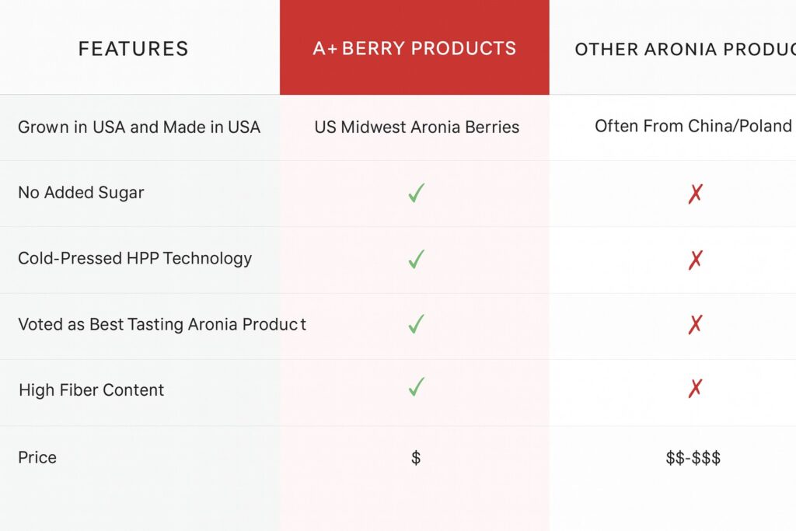Image resolution: width=796 pixels, height=531 pixels.
Task: Click green checkmark for Best Tasting Aronia Product
Action: (417, 324)
